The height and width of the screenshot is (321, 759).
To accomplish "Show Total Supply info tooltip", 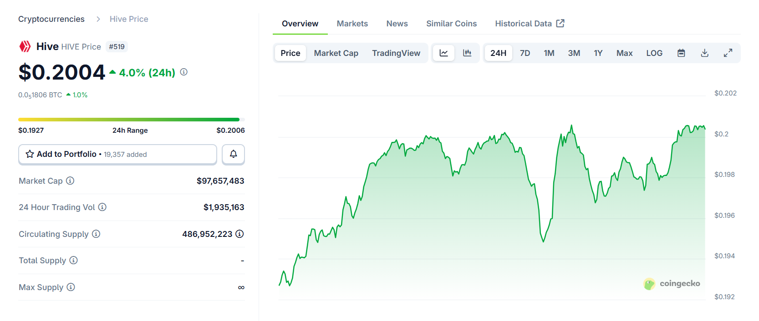I will click(74, 260).
